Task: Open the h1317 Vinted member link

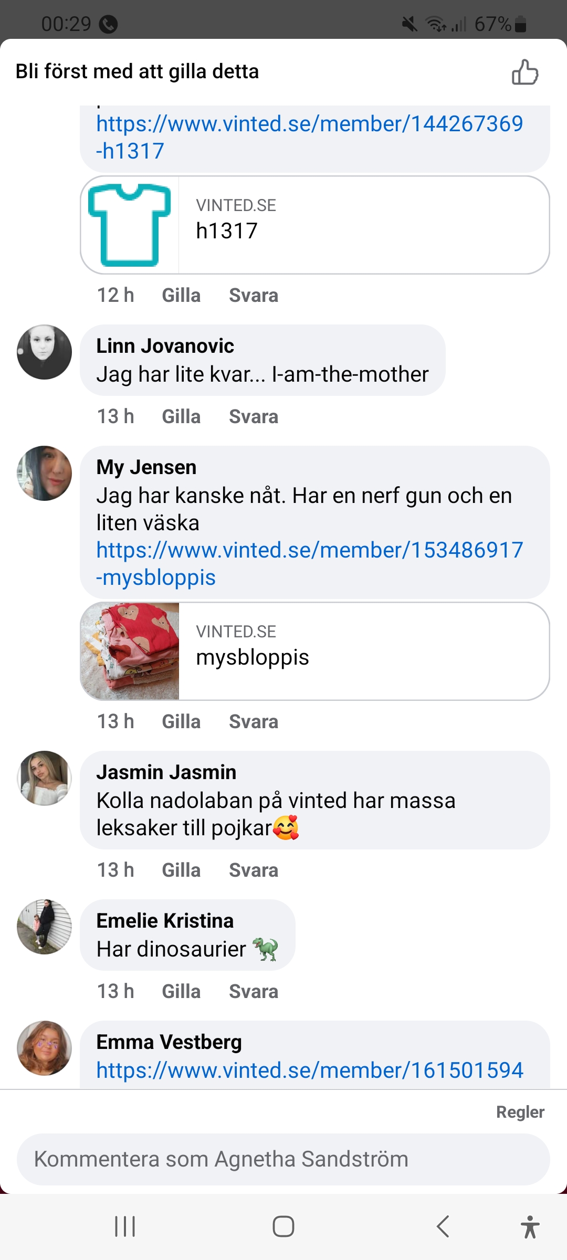Action: point(309,137)
